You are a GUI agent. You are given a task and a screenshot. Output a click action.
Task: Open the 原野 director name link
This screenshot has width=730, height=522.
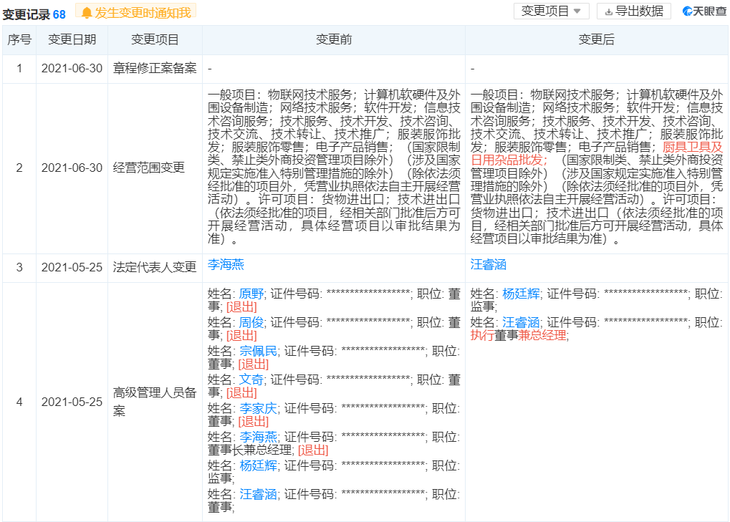click(251, 294)
